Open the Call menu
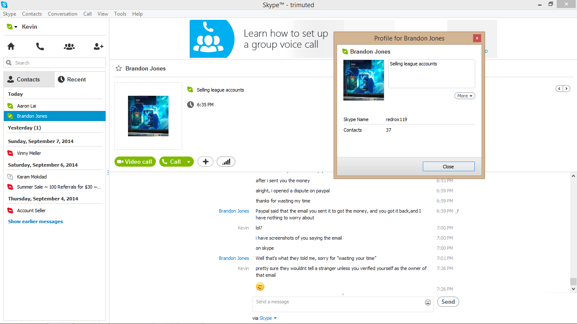 [87, 14]
